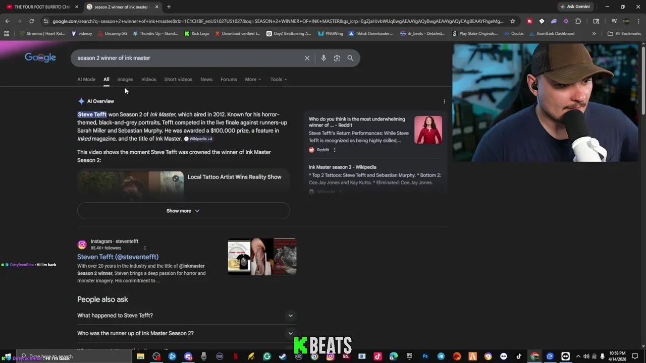
Task: Click the Windows Start button
Action: point(7,356)
